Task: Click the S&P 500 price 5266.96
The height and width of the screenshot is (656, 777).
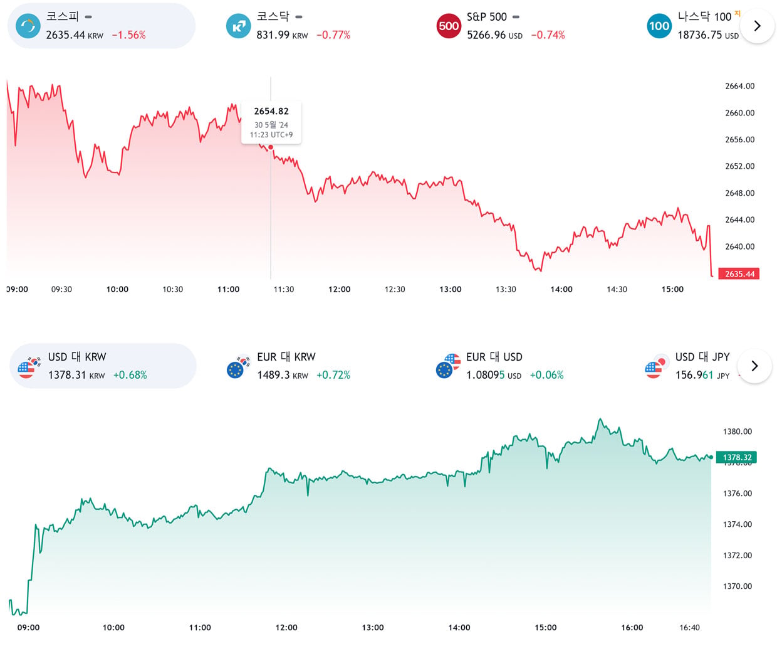Action: [x=486, y=35]
